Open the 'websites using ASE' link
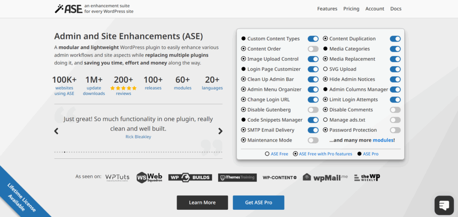The image size is (458, 217). [x=64, y=91]
